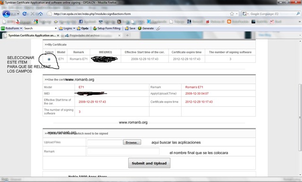
Task: Open the RoboForm Search box dropdown
Action: point(56,28)
